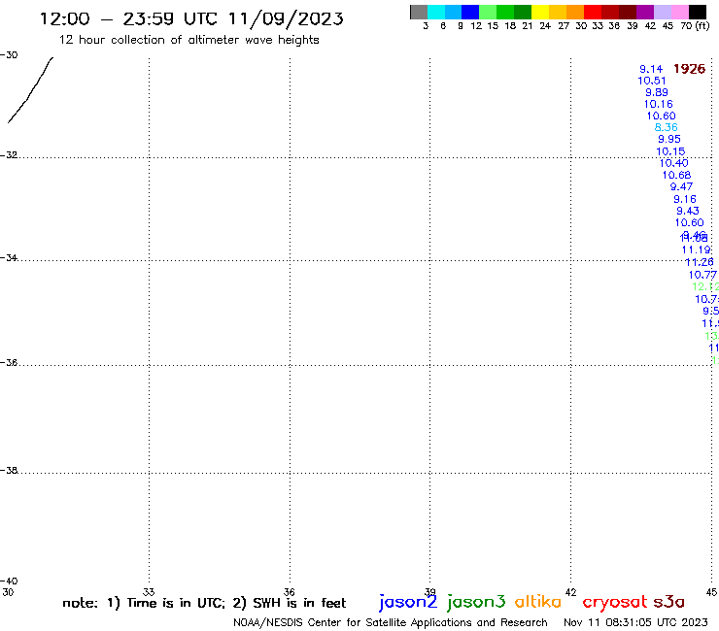Pick the red legend swatch above 33

(593, 12)
